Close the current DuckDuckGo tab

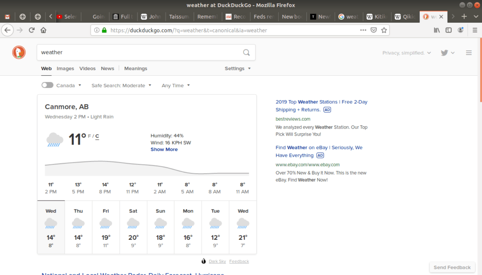[441, 16]
